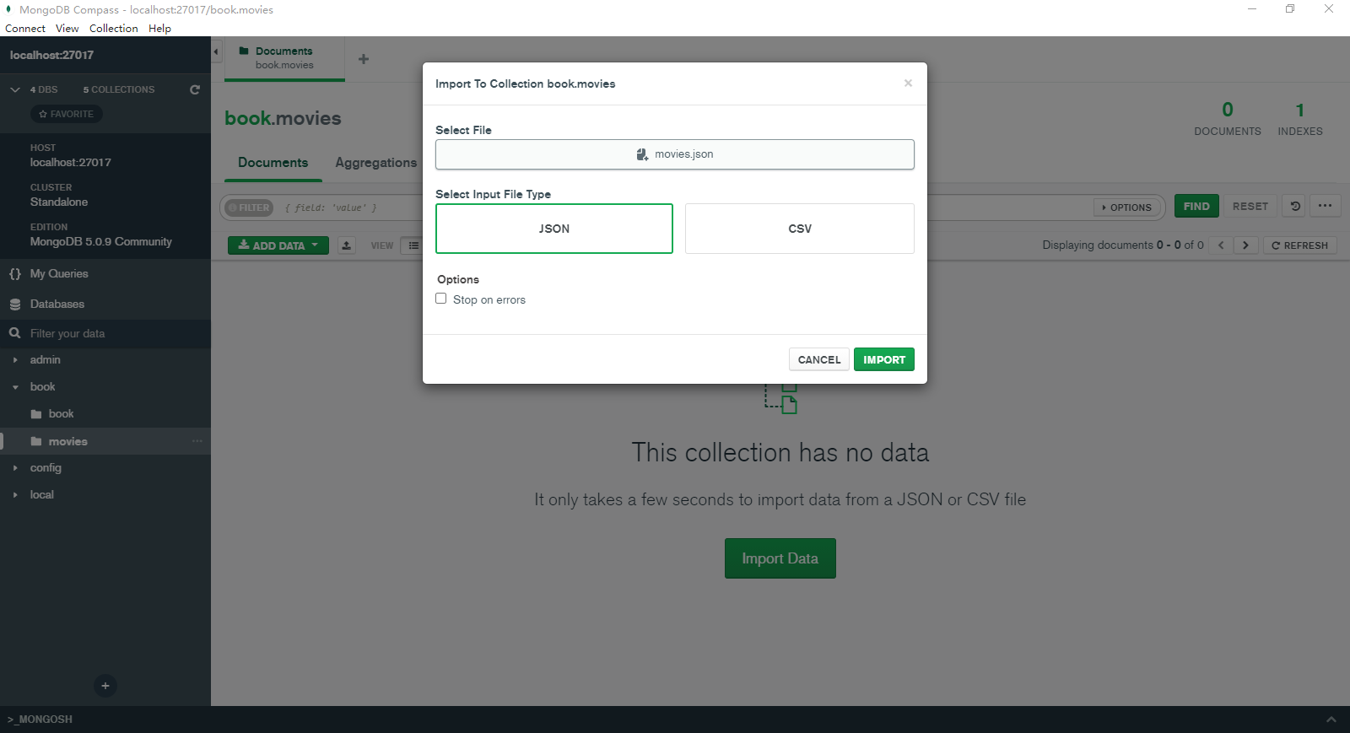The height and width of the screenshot is (733, 1350).
Task: Click the export collection icon
Action: pos(347,245)
